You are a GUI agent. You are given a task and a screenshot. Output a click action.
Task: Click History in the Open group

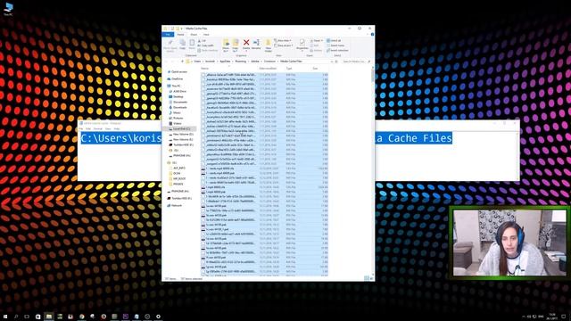316,50
